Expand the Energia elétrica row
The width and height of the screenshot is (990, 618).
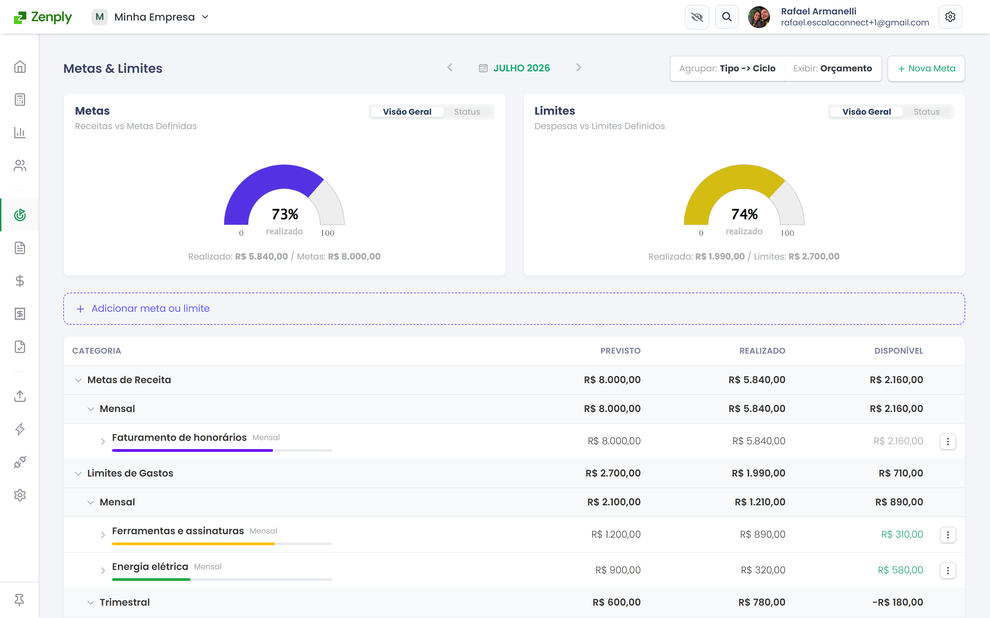(103, 571)
